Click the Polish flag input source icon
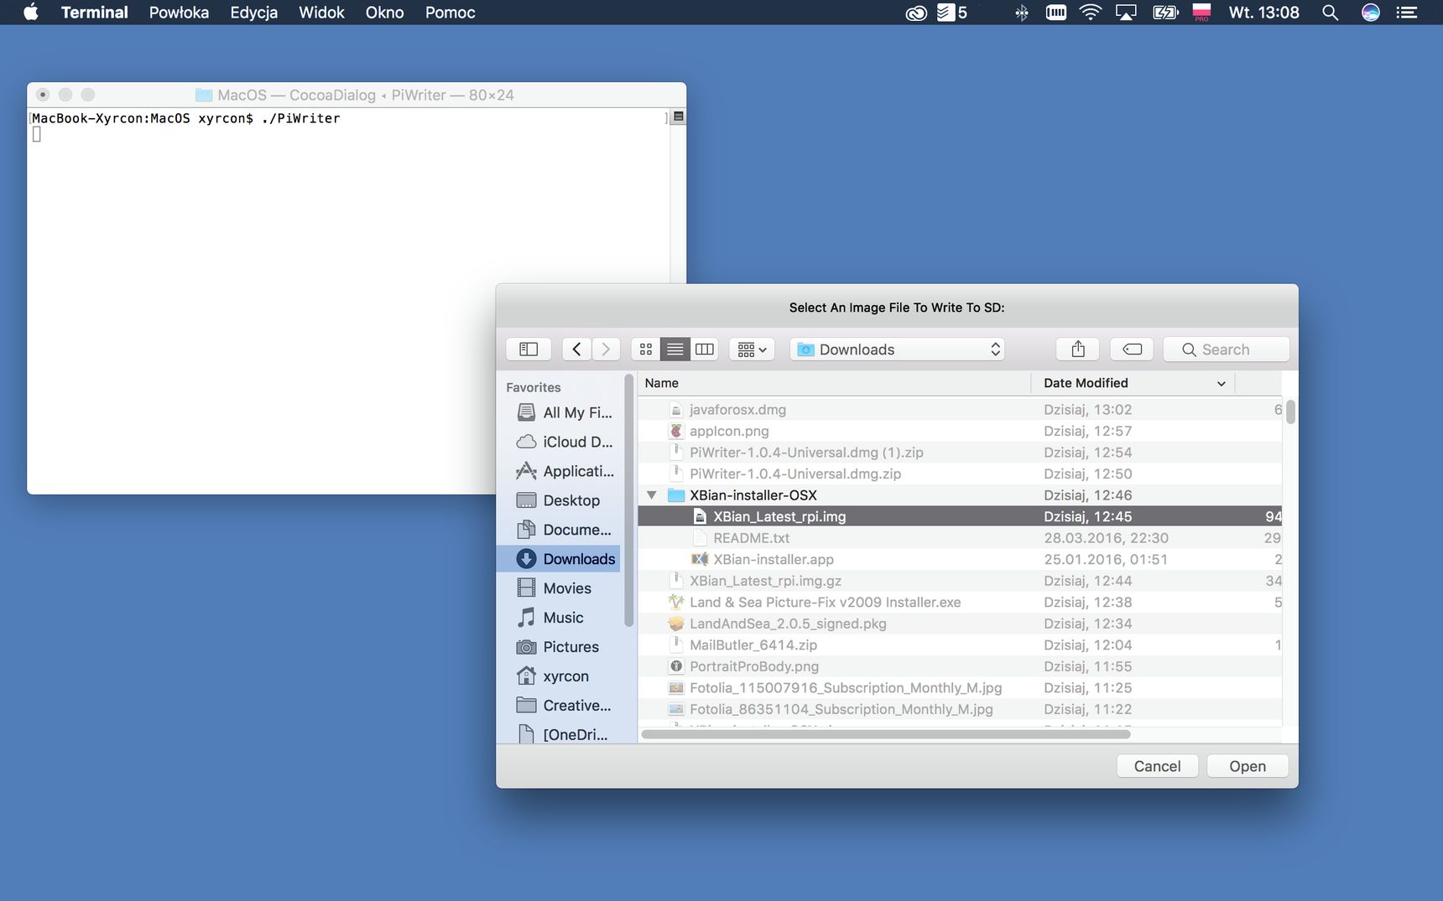This screenshot has height=901, width=1443. click(1201, 13)
